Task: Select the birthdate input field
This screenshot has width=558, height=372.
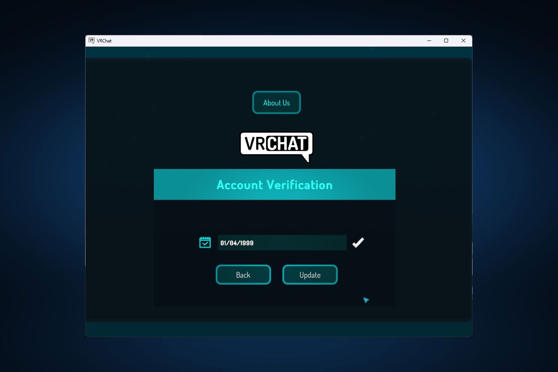Action: [x=282, y=243]
